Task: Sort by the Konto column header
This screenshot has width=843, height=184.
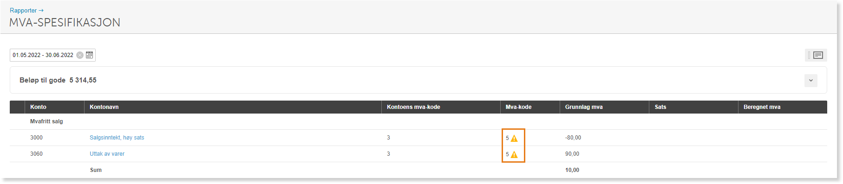Action: (x=38, y=107)
